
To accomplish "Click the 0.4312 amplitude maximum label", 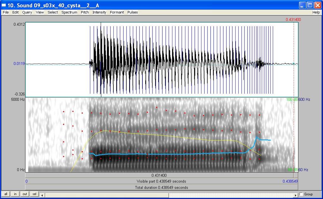I will 19,24.
